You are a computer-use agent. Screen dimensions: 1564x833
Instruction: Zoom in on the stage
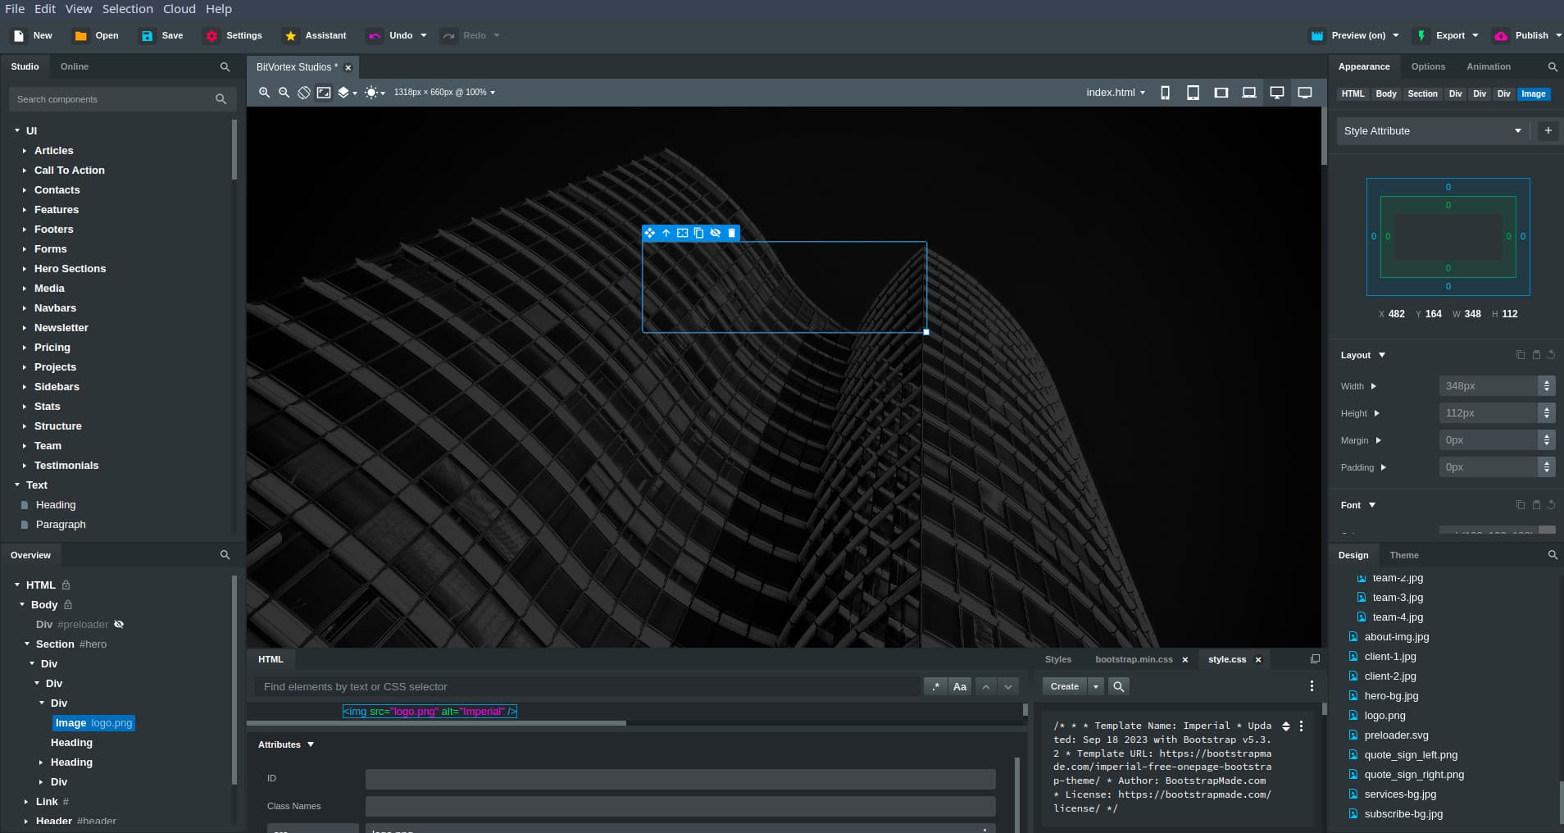pyautogui.click(x=264, y=93)
